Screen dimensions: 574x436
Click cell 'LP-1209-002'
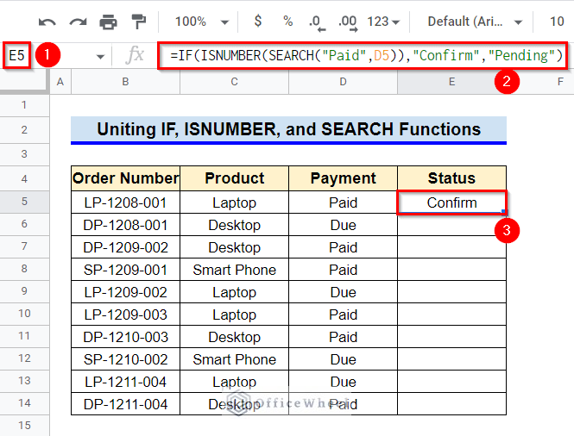(125, 292)
